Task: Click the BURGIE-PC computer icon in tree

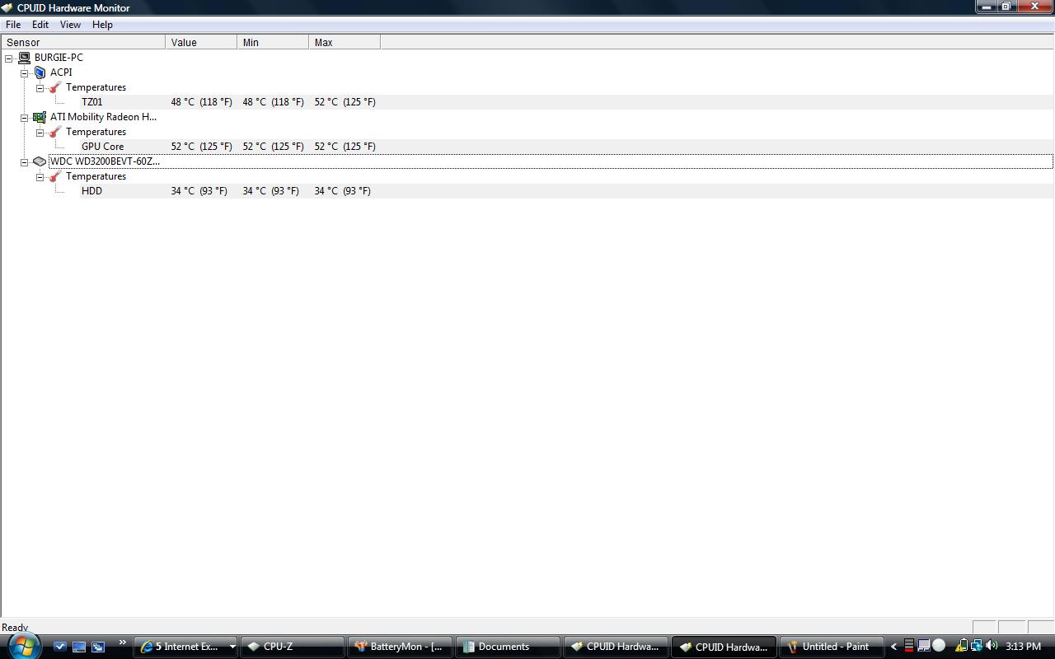Action: (24, 58)
